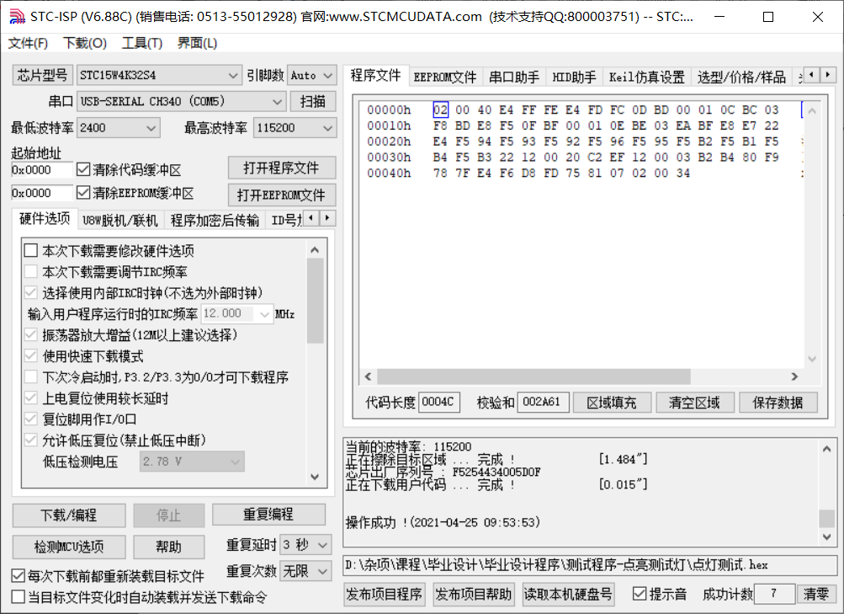Click hardware options list scroll-down arrow
The width and height of the screenshot is (844, 614).
coord(315,477)
